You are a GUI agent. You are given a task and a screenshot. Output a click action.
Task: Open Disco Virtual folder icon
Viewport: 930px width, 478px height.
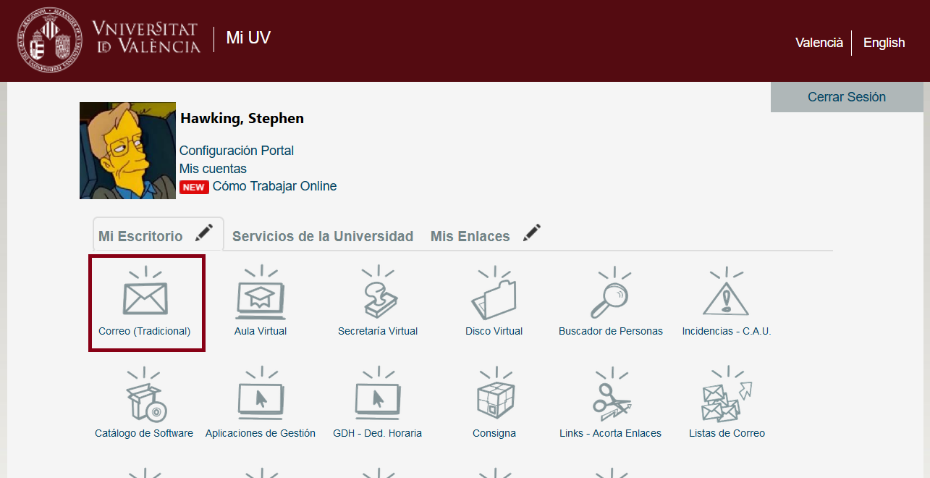494,298
